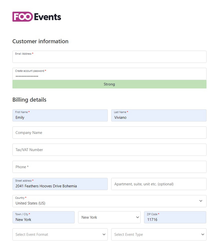Click the Event Type chevron arrow

(203, 234)
